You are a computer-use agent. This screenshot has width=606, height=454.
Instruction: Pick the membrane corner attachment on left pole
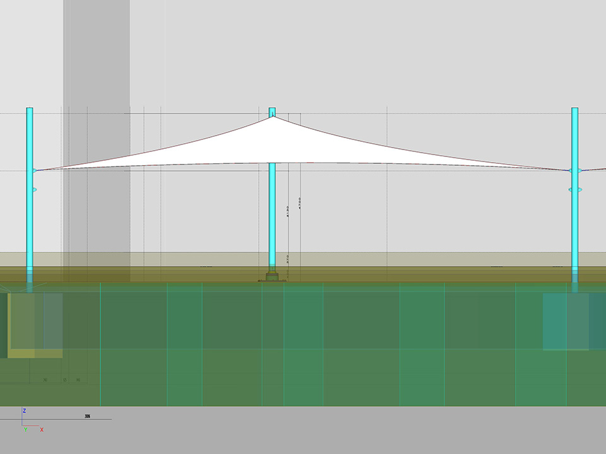[x=34, y=170]
